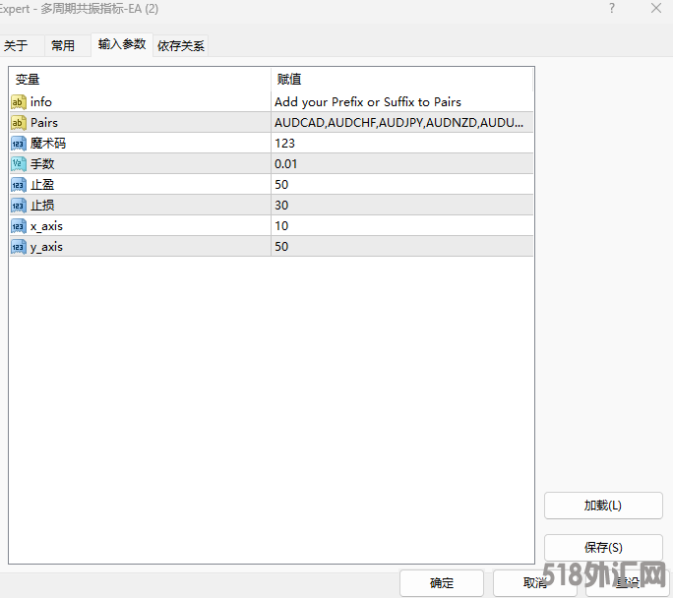Click the 变量 column header
The image size is (673, 598).
pyautogui.click(x=139, y=79)
